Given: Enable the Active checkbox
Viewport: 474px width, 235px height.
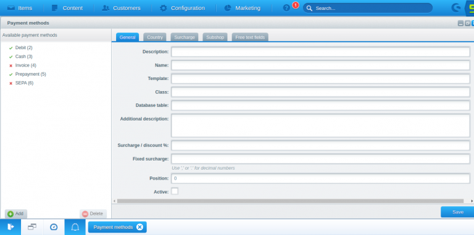Looking at the screenshot, I should 175,191.
